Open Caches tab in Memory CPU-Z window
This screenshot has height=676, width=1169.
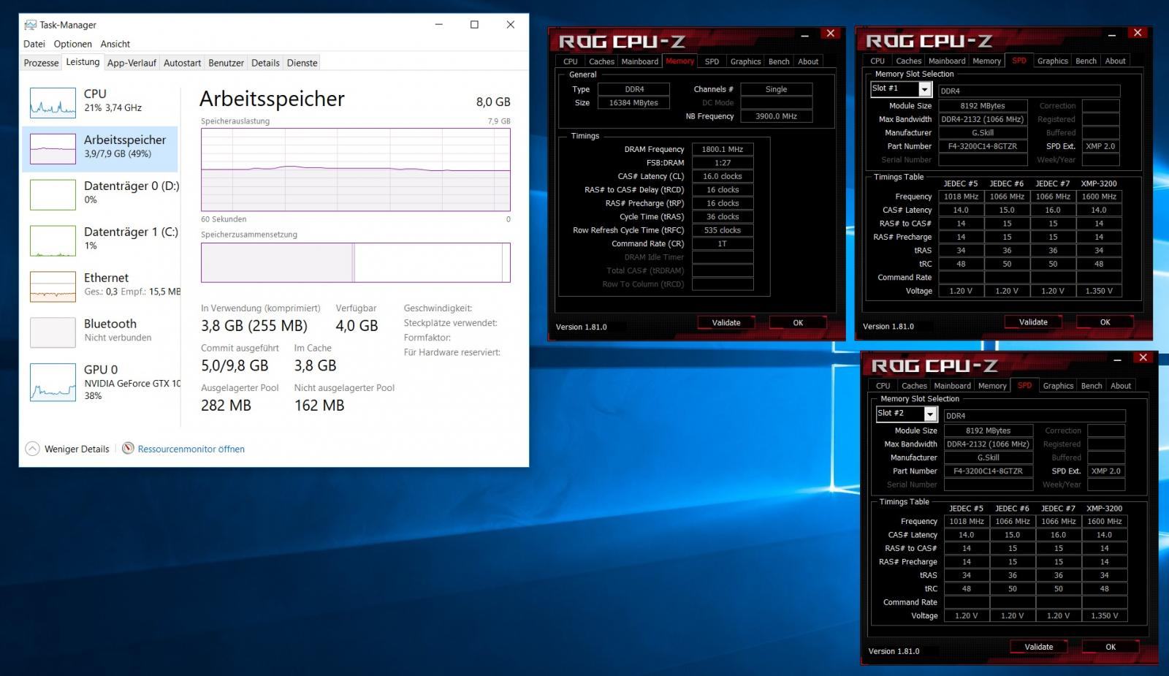tap(601, 61)
